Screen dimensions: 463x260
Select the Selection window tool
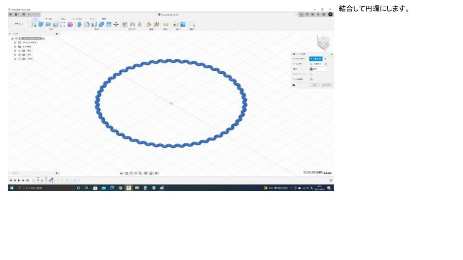click(x=192, y=25)
